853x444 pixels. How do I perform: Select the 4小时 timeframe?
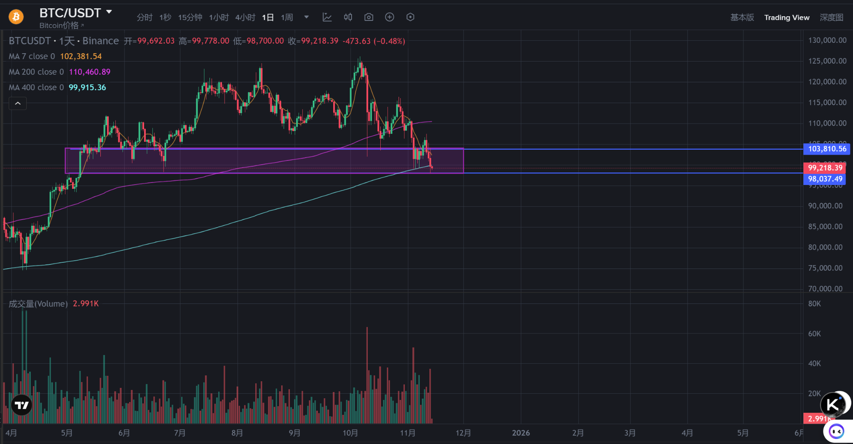click(x=245, y=17)
